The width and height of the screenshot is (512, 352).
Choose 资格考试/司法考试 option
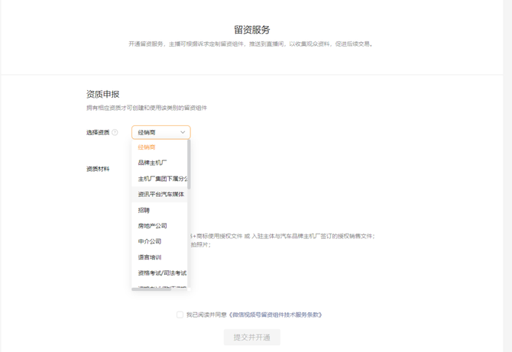tap(161, 273)
